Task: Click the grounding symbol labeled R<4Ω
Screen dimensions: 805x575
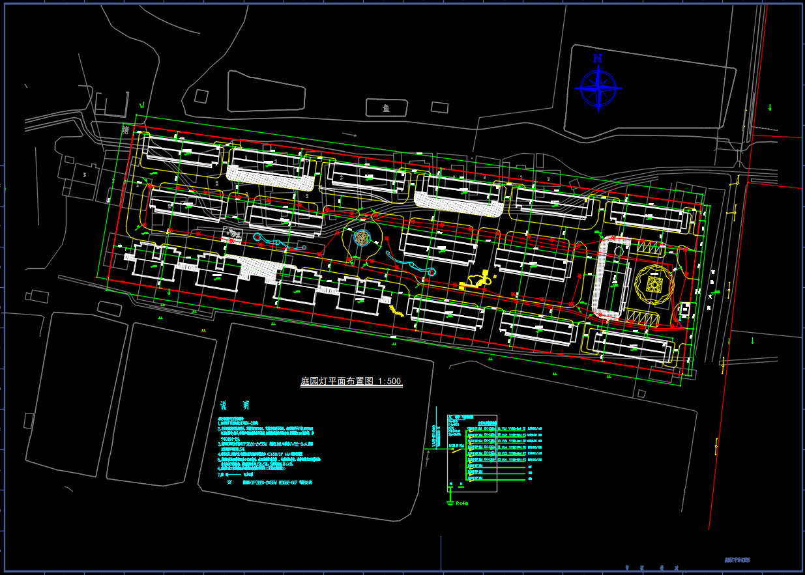Action: coord(450,501)
